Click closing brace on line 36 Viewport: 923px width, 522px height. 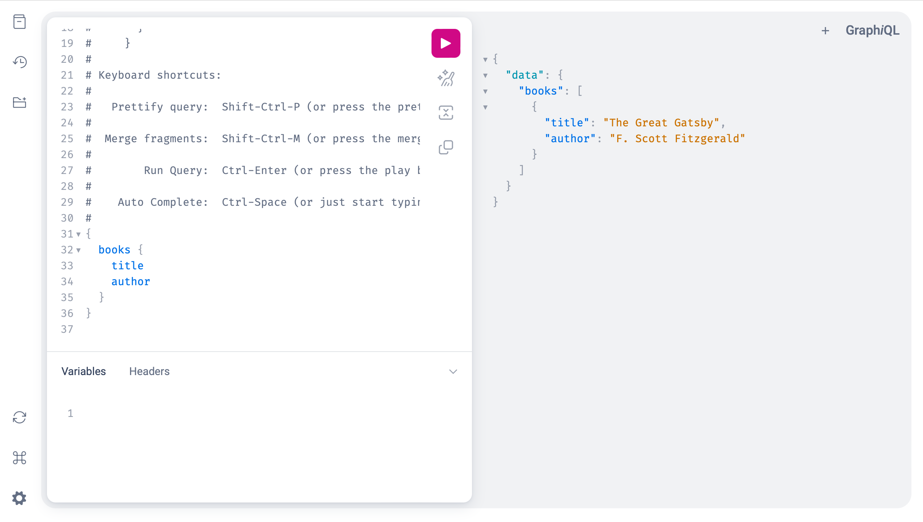click(89, 313)
